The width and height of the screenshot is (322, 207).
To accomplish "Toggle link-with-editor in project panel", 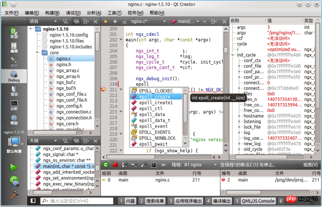I will click(x=76, y=21).
